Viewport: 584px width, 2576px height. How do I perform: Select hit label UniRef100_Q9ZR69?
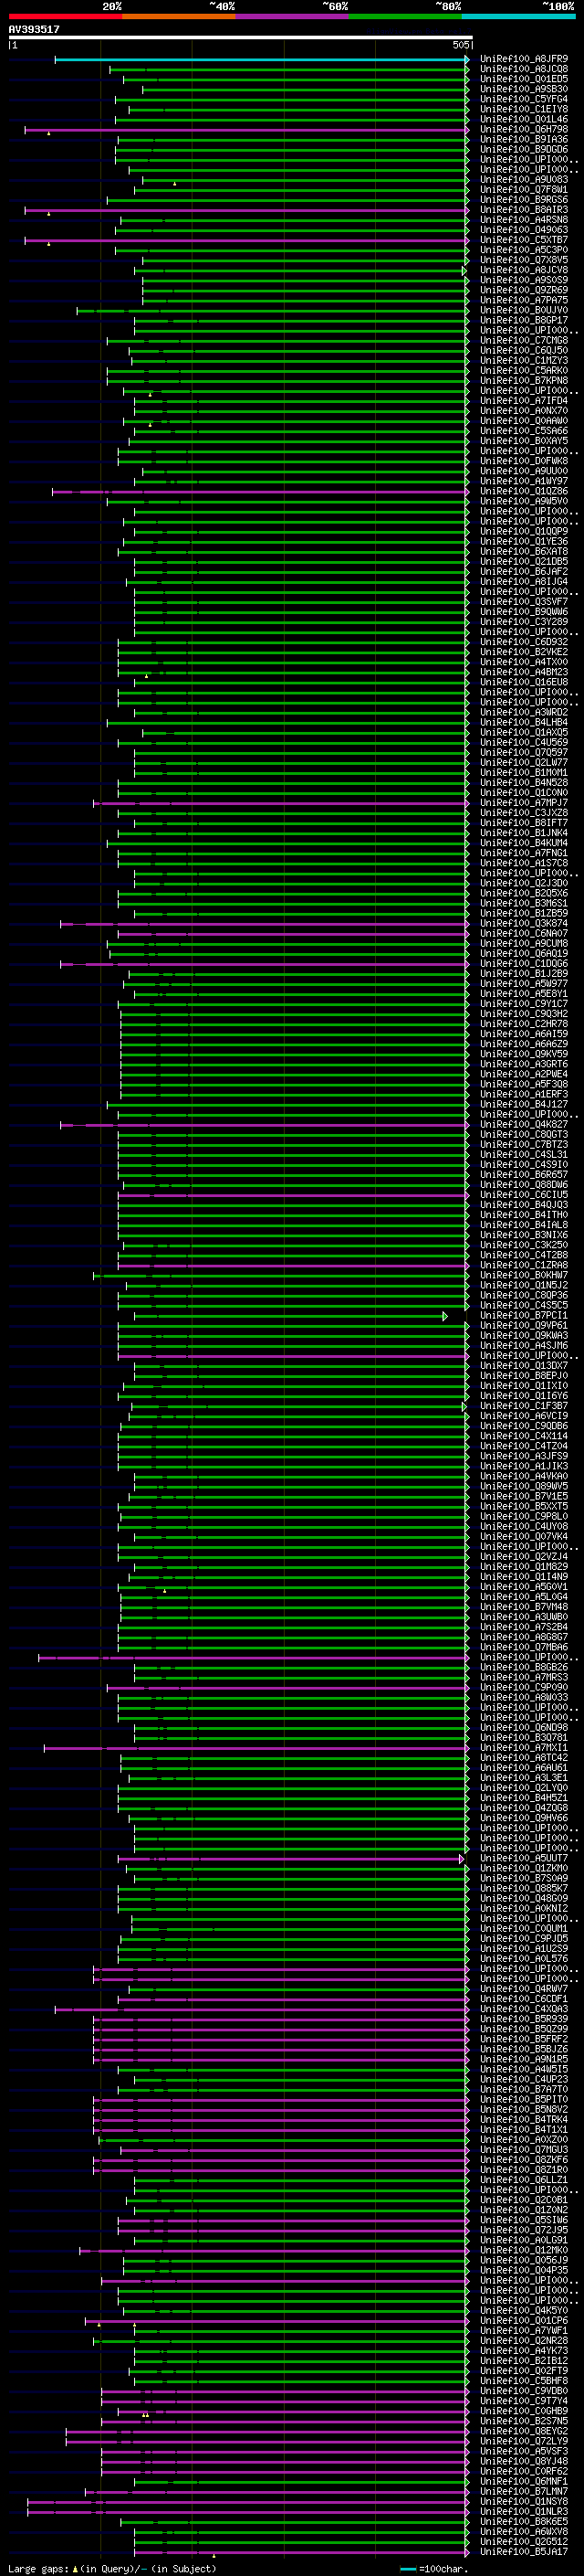click(x=524, y=290)
